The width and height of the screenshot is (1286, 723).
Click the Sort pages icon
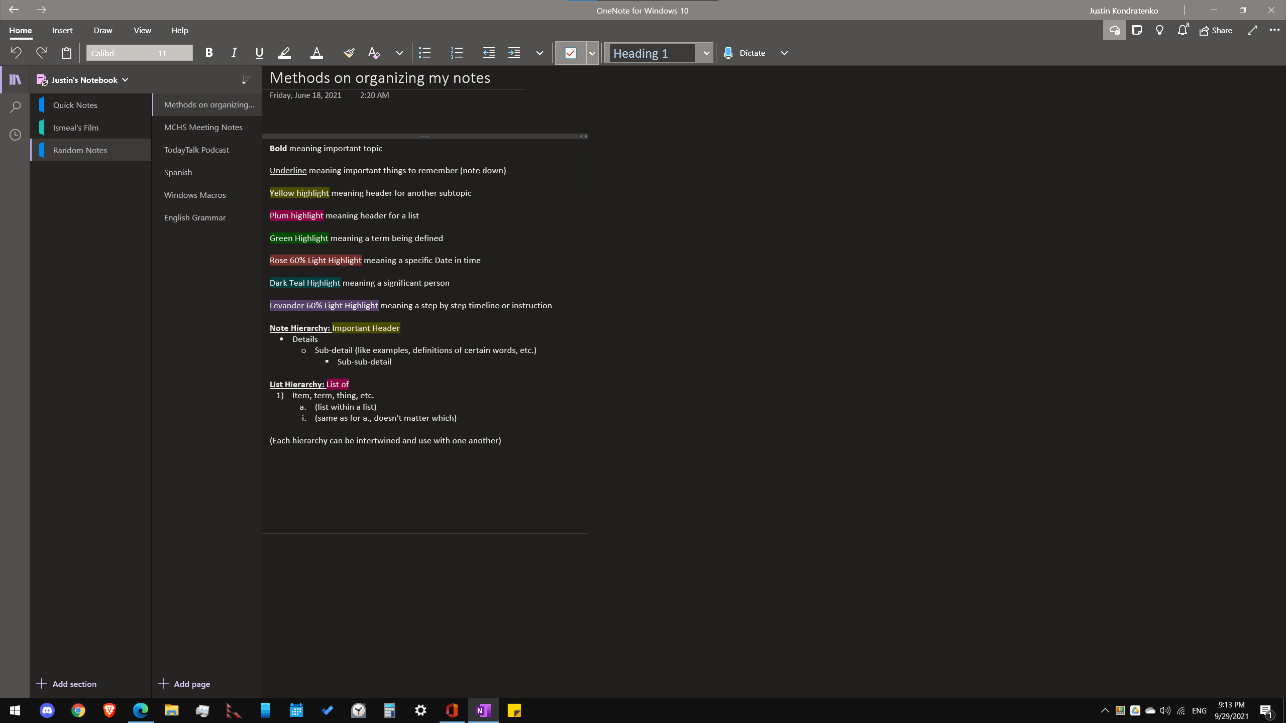point(246,79)
